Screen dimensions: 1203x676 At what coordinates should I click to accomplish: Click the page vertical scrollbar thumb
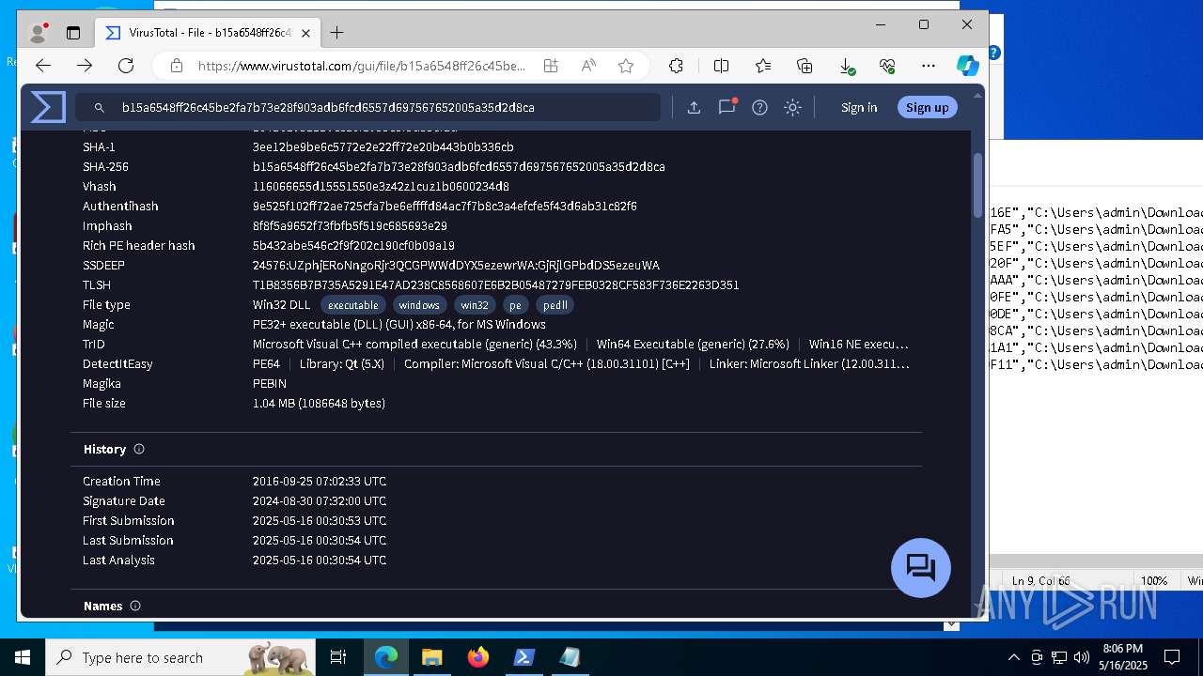[x=978, y=186]
